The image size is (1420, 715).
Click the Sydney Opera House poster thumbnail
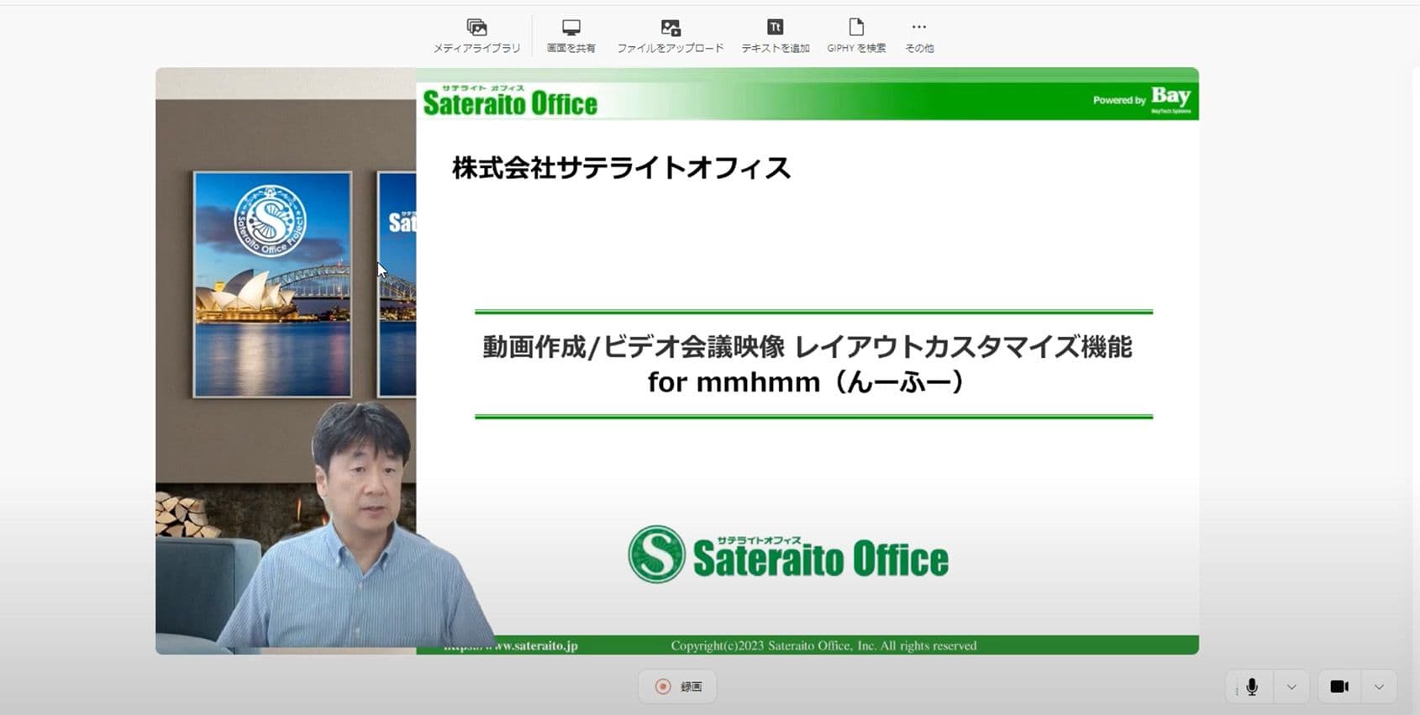coord(272,284)
